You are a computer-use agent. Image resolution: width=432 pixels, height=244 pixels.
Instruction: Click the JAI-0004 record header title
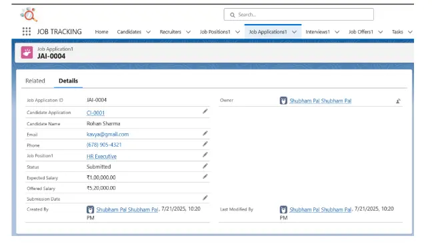pyautogui.click(x=51, y=56)
